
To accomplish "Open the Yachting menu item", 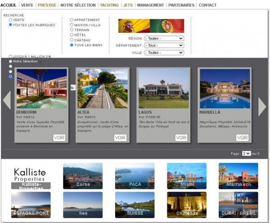I will point(109,5).
